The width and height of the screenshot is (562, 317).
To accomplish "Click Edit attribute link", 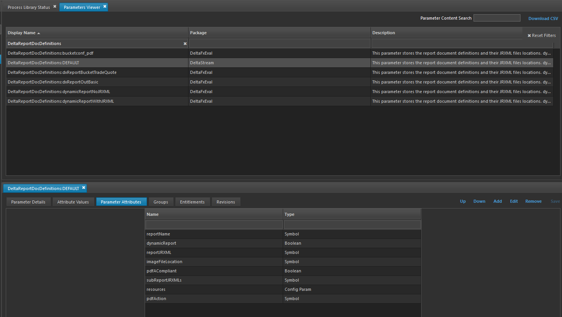I will coord(514,201).
